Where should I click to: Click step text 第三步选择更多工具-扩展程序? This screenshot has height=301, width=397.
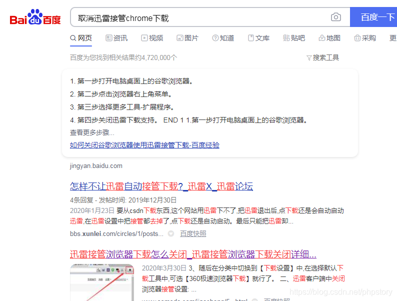(x=126, y=107)
